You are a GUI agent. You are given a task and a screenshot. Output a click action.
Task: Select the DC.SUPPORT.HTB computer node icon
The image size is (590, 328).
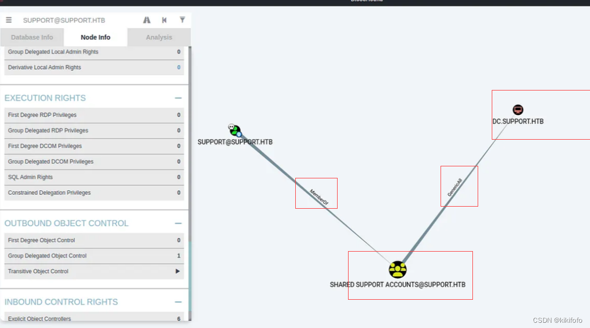tap(518, 109)
